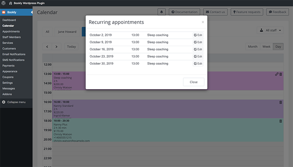Click the Feedback button
Image resolution: width=293 pixels, height=167 pixels.
point(277,12)
